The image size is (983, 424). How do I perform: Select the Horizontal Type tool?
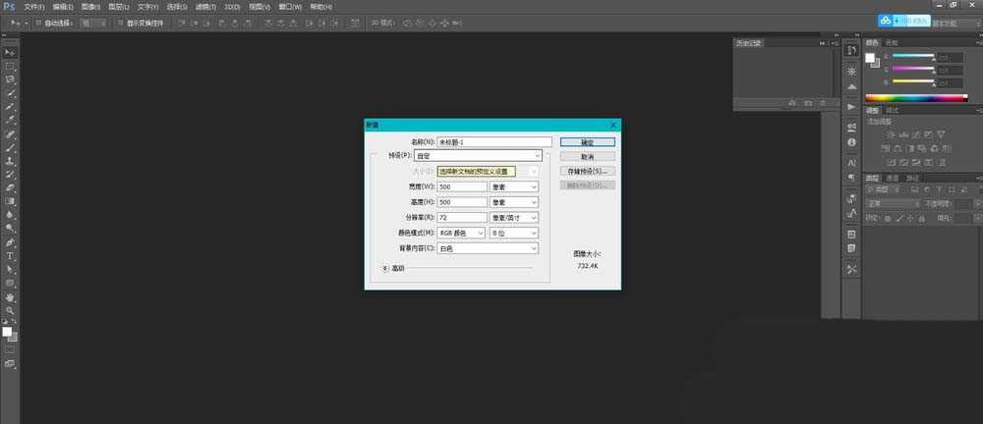pyautogui.click(x=10, y=256)
